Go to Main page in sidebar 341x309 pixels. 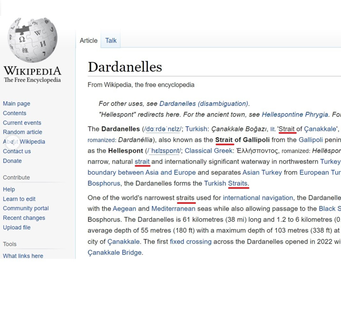point(17,104)
